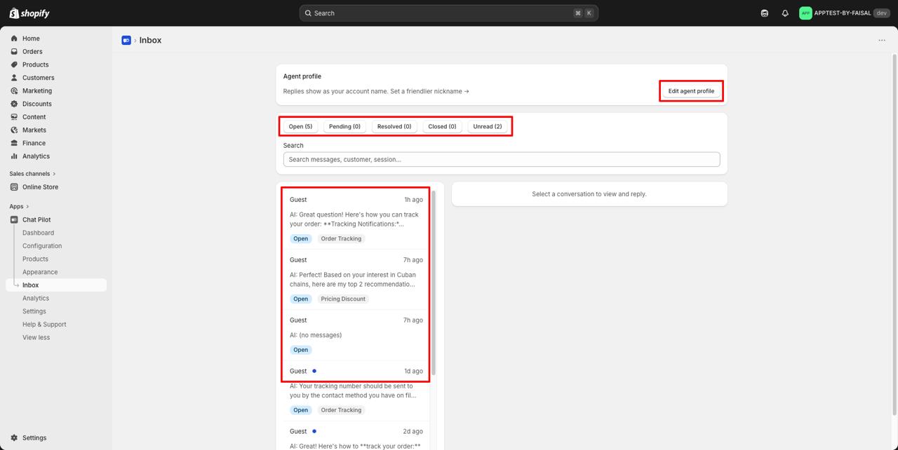Click the Chat Pilot app icon
This screenshot has width=898, height=450.
14,219
